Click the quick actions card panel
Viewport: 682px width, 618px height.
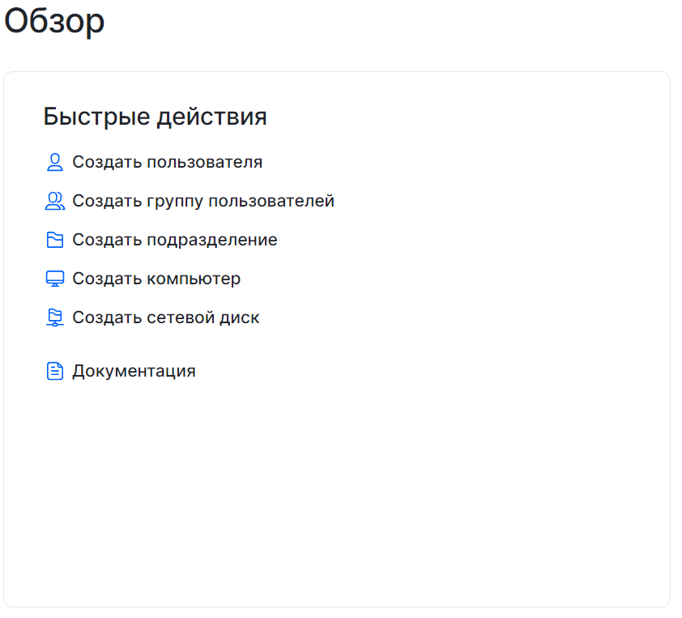[x=337, y=486]
